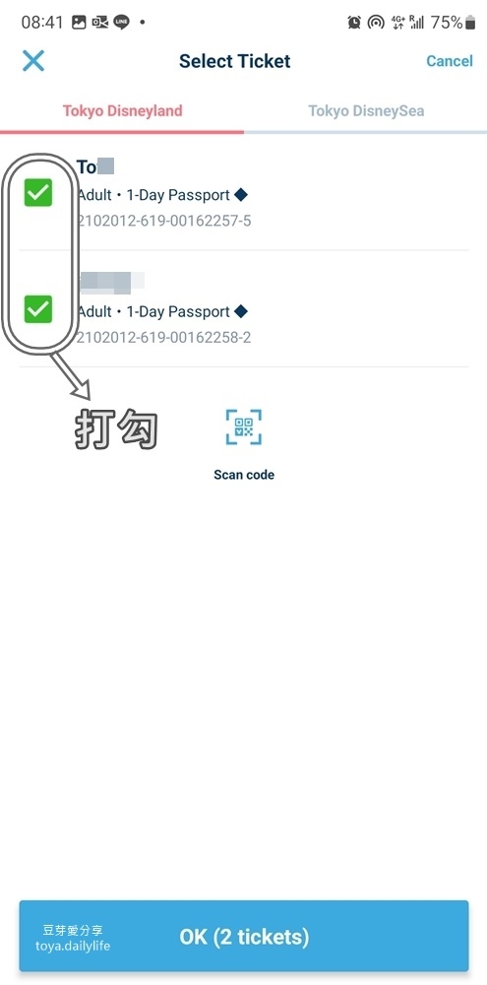Click the diamond icon on the first passport
Image resolution: width=487 pixels, height=985 pixels.
pyautogui.click(x=240, y=195)
